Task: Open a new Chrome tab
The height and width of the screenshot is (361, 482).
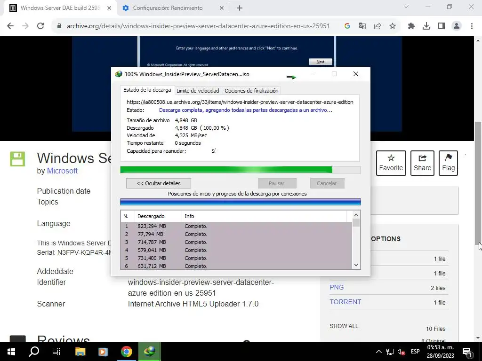Action: click(x=240, y=8)
